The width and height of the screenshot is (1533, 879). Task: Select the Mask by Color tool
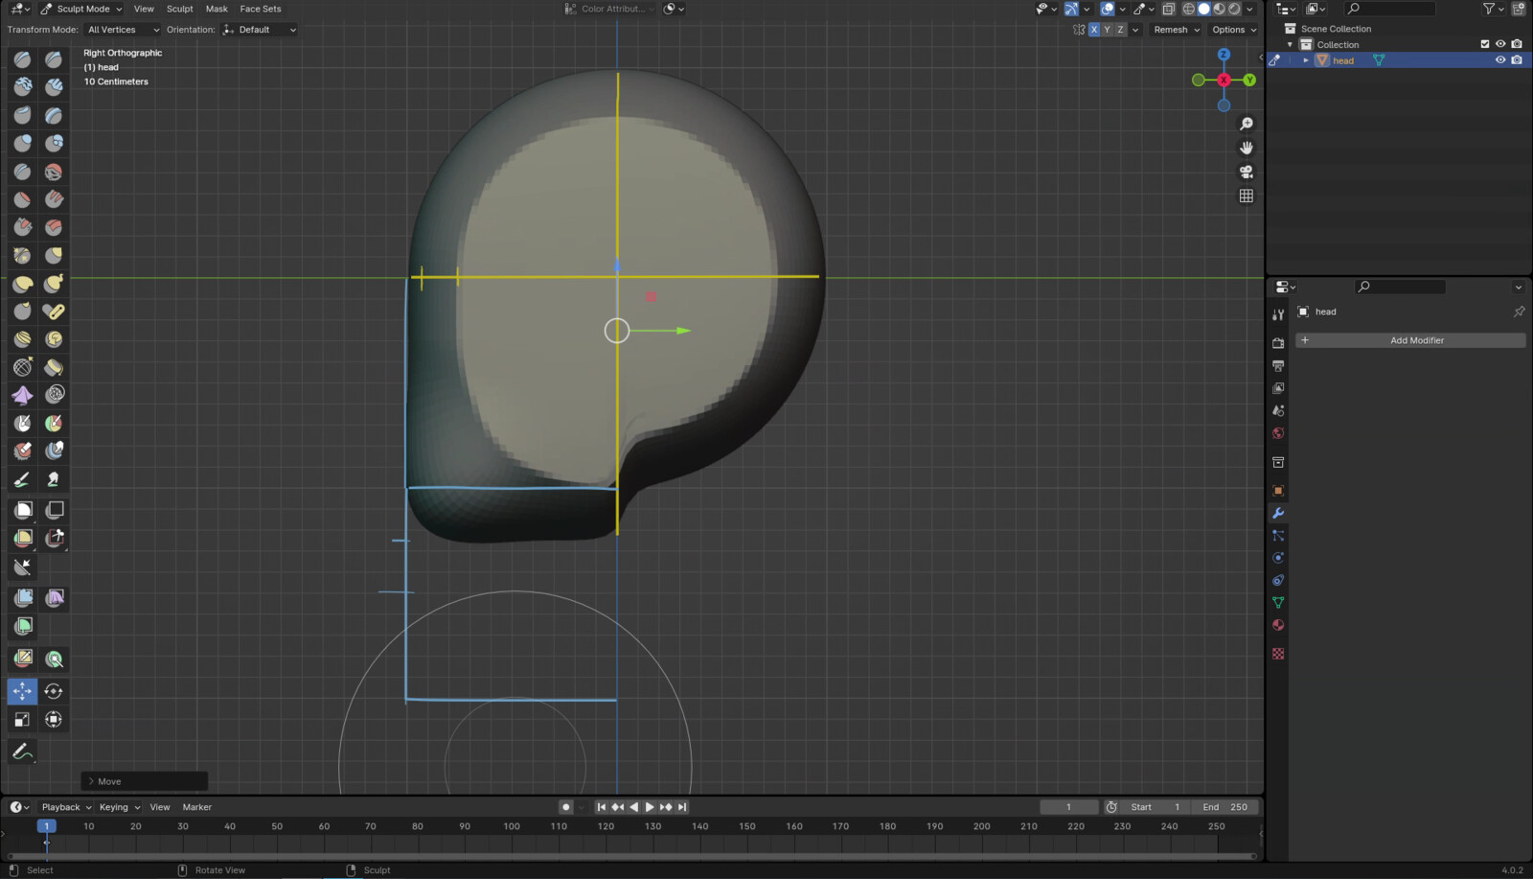[x=54, y=658]
